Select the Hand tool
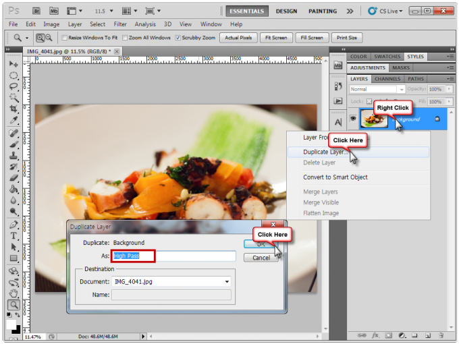This screenshot has width=459, height=344. (13, 293)
